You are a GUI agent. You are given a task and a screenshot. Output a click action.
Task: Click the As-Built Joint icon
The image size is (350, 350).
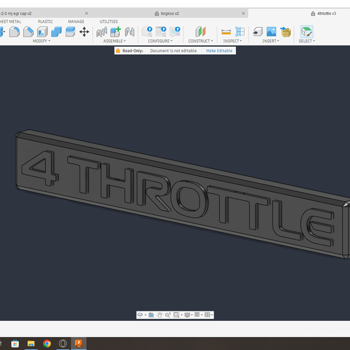[130, 32]
